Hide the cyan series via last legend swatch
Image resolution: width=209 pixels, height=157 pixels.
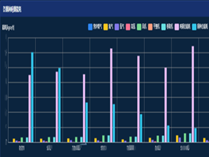click(194, 27)
